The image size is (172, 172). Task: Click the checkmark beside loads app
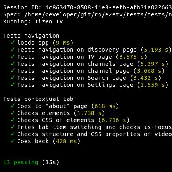coord(13,42)
